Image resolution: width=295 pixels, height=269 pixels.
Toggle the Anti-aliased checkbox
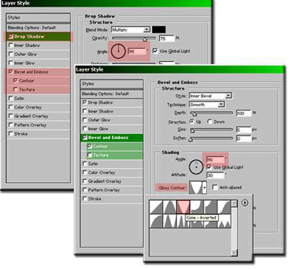click(215, 187)
